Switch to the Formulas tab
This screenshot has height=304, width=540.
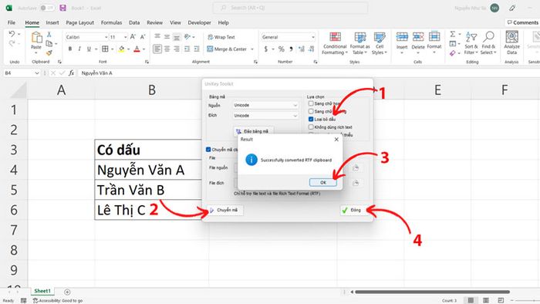(x=111, y=22)
